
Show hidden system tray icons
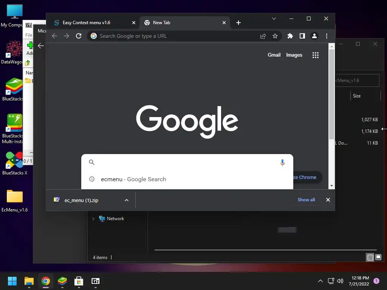(x=320, y=281)
